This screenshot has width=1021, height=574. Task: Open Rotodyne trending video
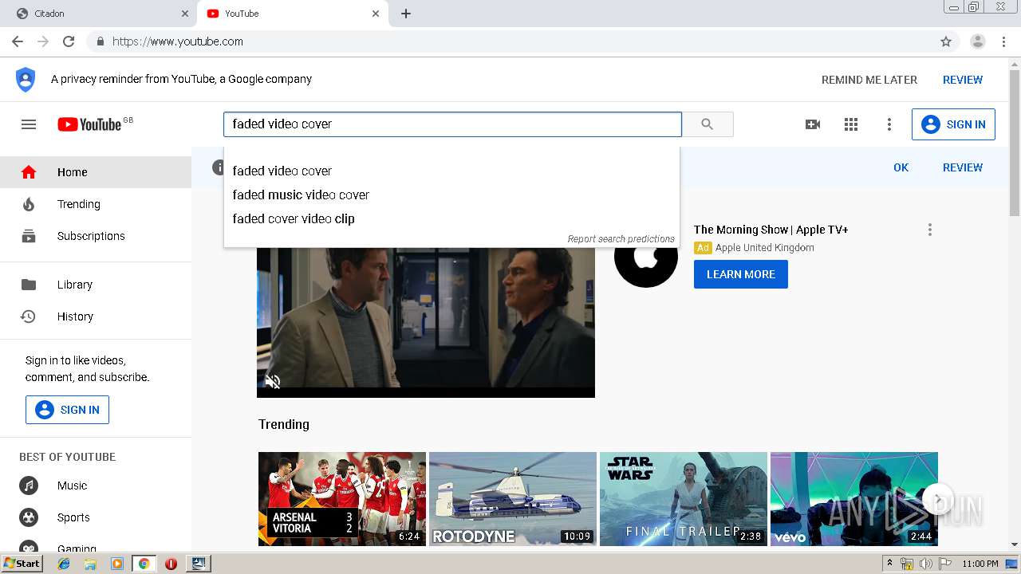coord(513,499)
